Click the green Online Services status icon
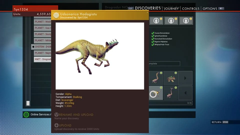240x135 pixels. 26,114
